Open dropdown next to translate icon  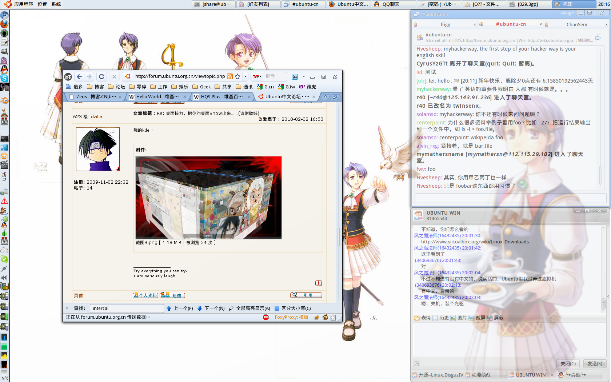point(304,77)
